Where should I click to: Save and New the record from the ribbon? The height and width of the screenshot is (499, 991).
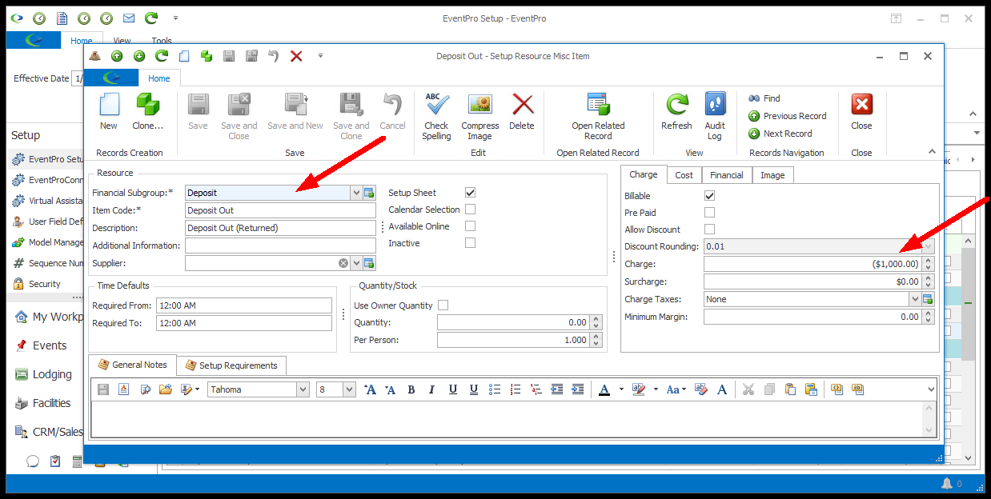point(295,111)
